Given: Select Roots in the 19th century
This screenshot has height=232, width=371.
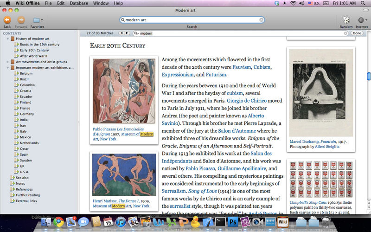Looking at the screenshot, I should click(39, 44).
